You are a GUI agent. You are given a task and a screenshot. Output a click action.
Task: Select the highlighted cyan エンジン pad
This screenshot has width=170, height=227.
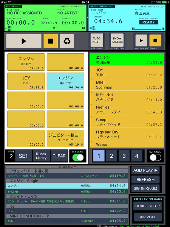point(65,81)
